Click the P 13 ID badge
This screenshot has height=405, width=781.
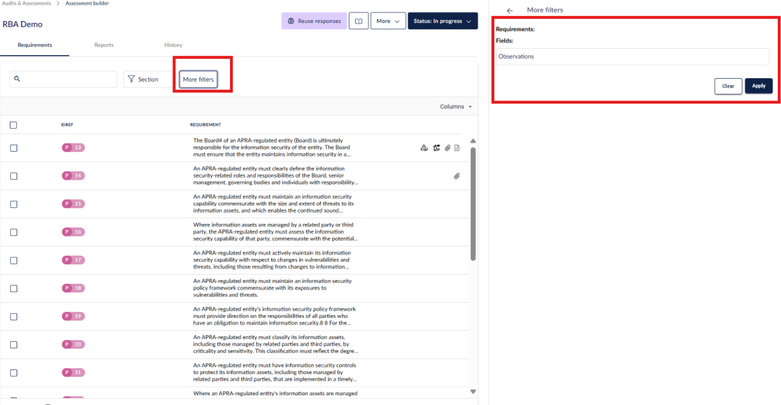point(74,148)
